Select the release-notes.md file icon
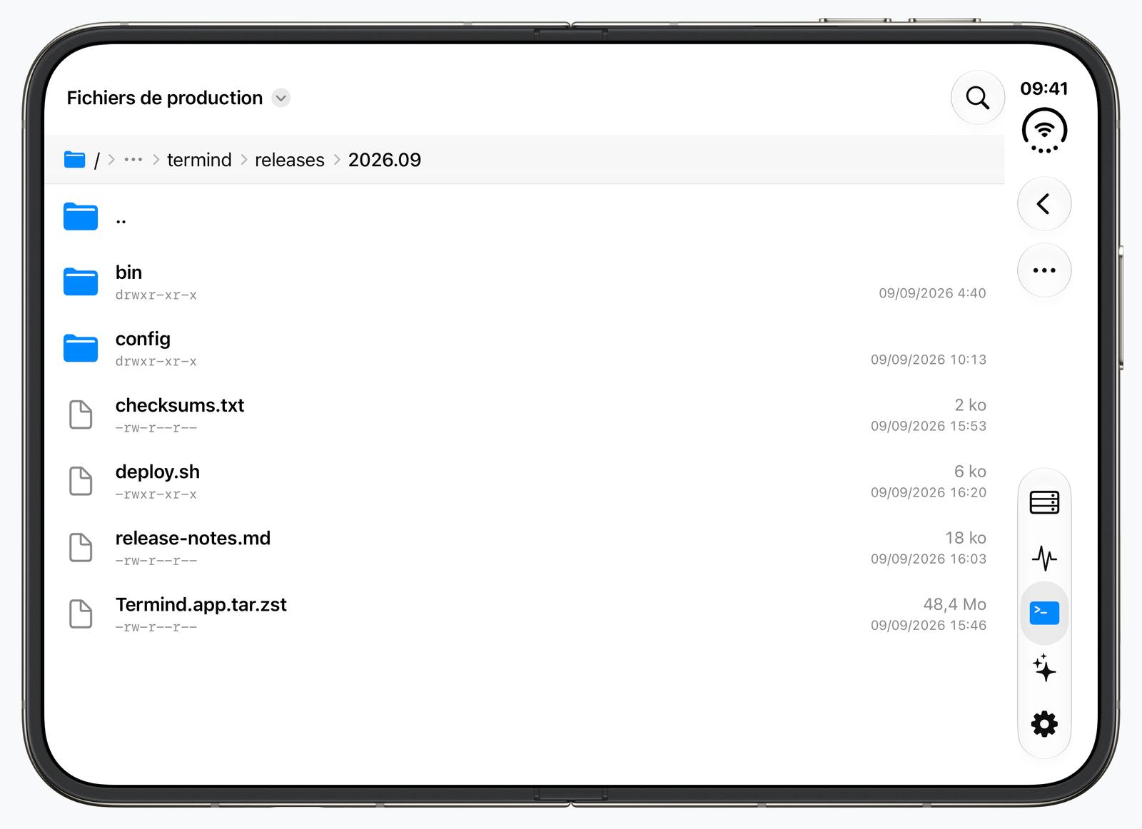This screenshot has width=1142, height=829. click(81, 547)
